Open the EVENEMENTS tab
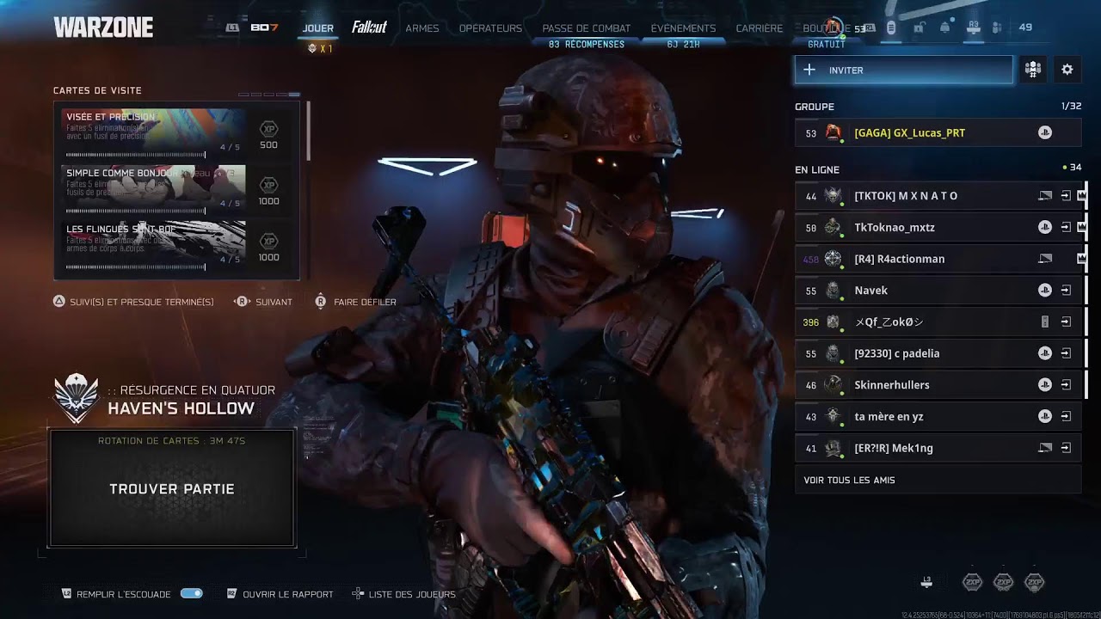Image resolution: width=1101 pixels, height=619 pixels. (x=683, y=28)
